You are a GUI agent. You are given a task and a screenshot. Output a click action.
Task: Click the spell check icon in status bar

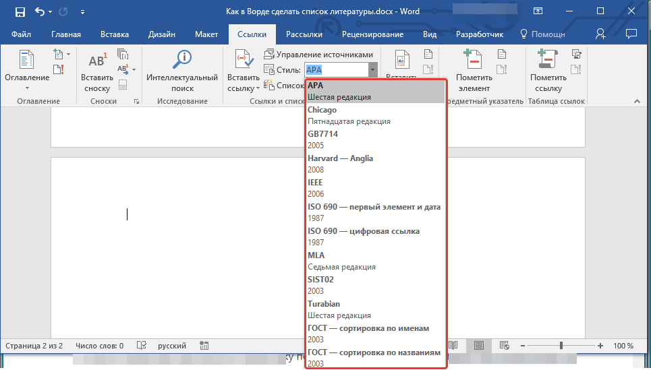click(142, 346)
